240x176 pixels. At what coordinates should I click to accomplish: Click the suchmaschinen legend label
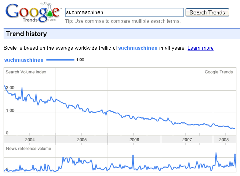click(x=24, y=60)
